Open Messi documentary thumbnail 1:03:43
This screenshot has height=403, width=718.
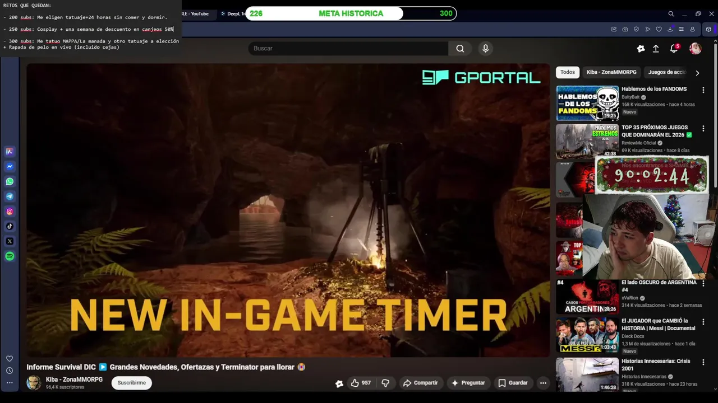click(x=587, y=335)
